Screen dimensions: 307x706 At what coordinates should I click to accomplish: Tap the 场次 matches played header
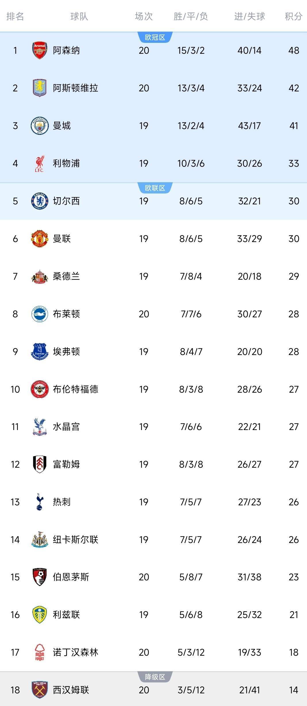(144, 16)
